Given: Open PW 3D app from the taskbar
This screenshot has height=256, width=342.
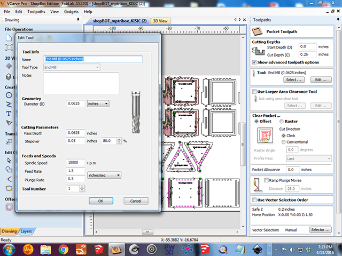Looking at the screenshot, I should click(x=169, y=250).
